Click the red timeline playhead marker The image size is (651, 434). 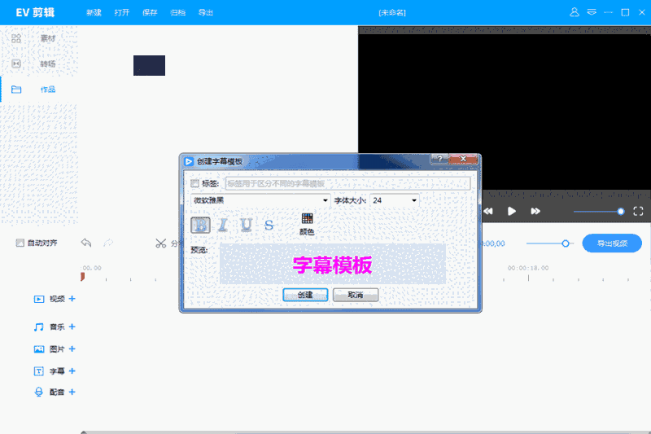tap(82, 277)
